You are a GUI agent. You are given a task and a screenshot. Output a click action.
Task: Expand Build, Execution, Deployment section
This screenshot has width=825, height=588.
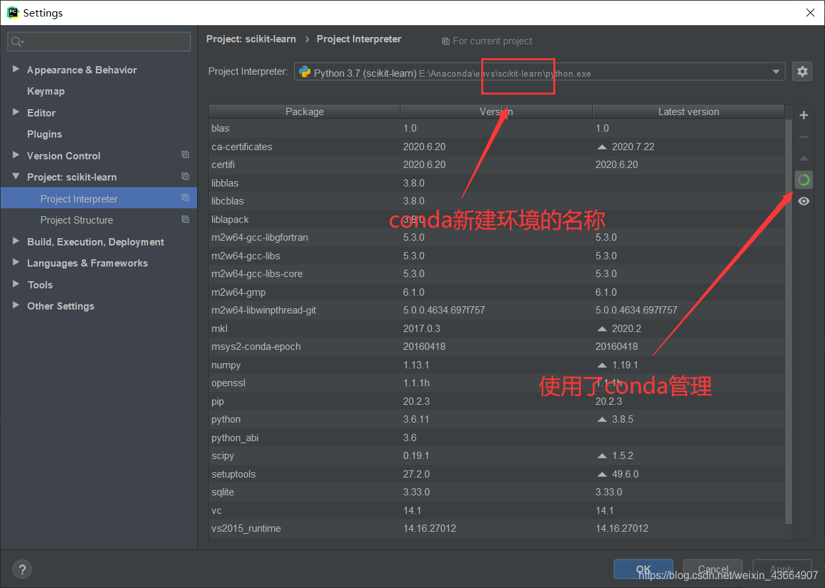point(16,241)
